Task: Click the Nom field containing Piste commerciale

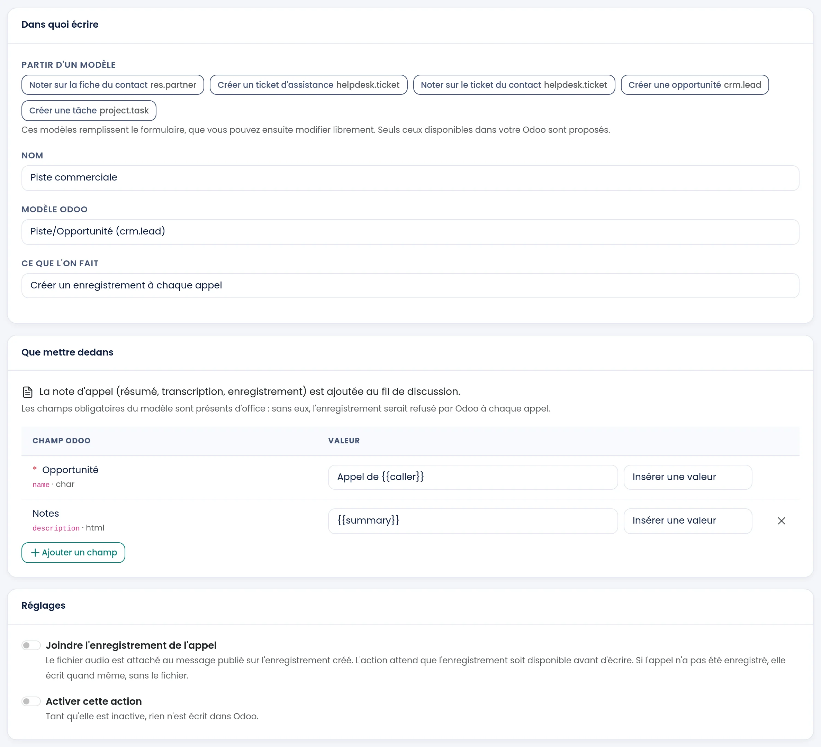Action: pyautogui.click(x=410, y=178)
